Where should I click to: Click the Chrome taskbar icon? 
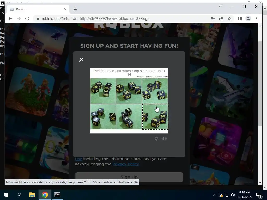tap(45, 195)
